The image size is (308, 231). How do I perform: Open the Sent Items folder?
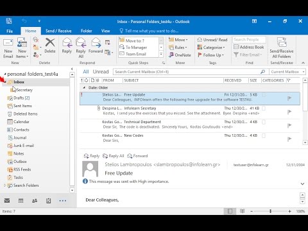[22, 106]
